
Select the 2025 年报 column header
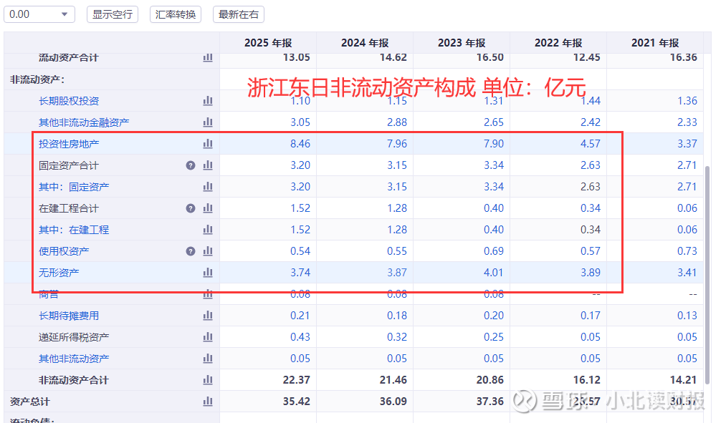coord(268,42)
